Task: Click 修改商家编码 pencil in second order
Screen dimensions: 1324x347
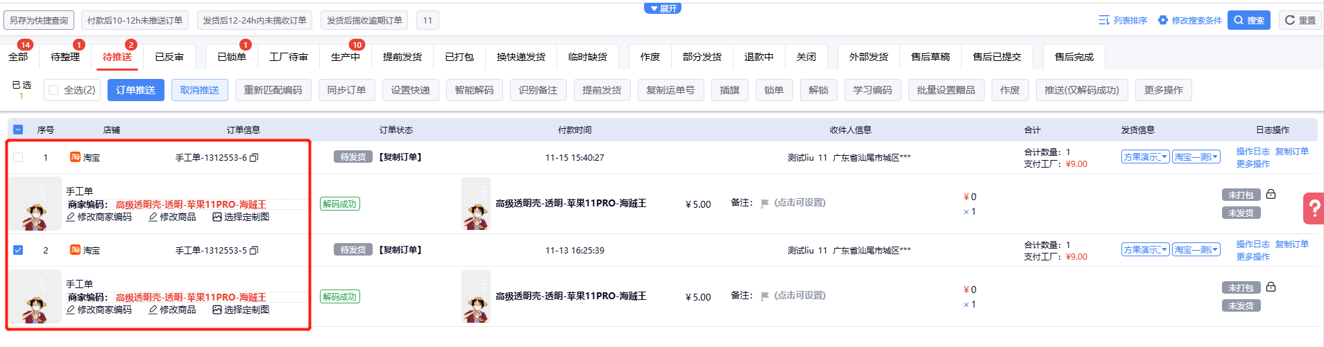Action: (71, 310)
